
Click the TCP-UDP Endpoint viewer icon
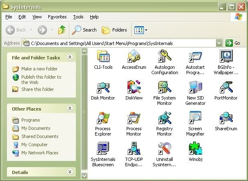[x=134, y=148]
